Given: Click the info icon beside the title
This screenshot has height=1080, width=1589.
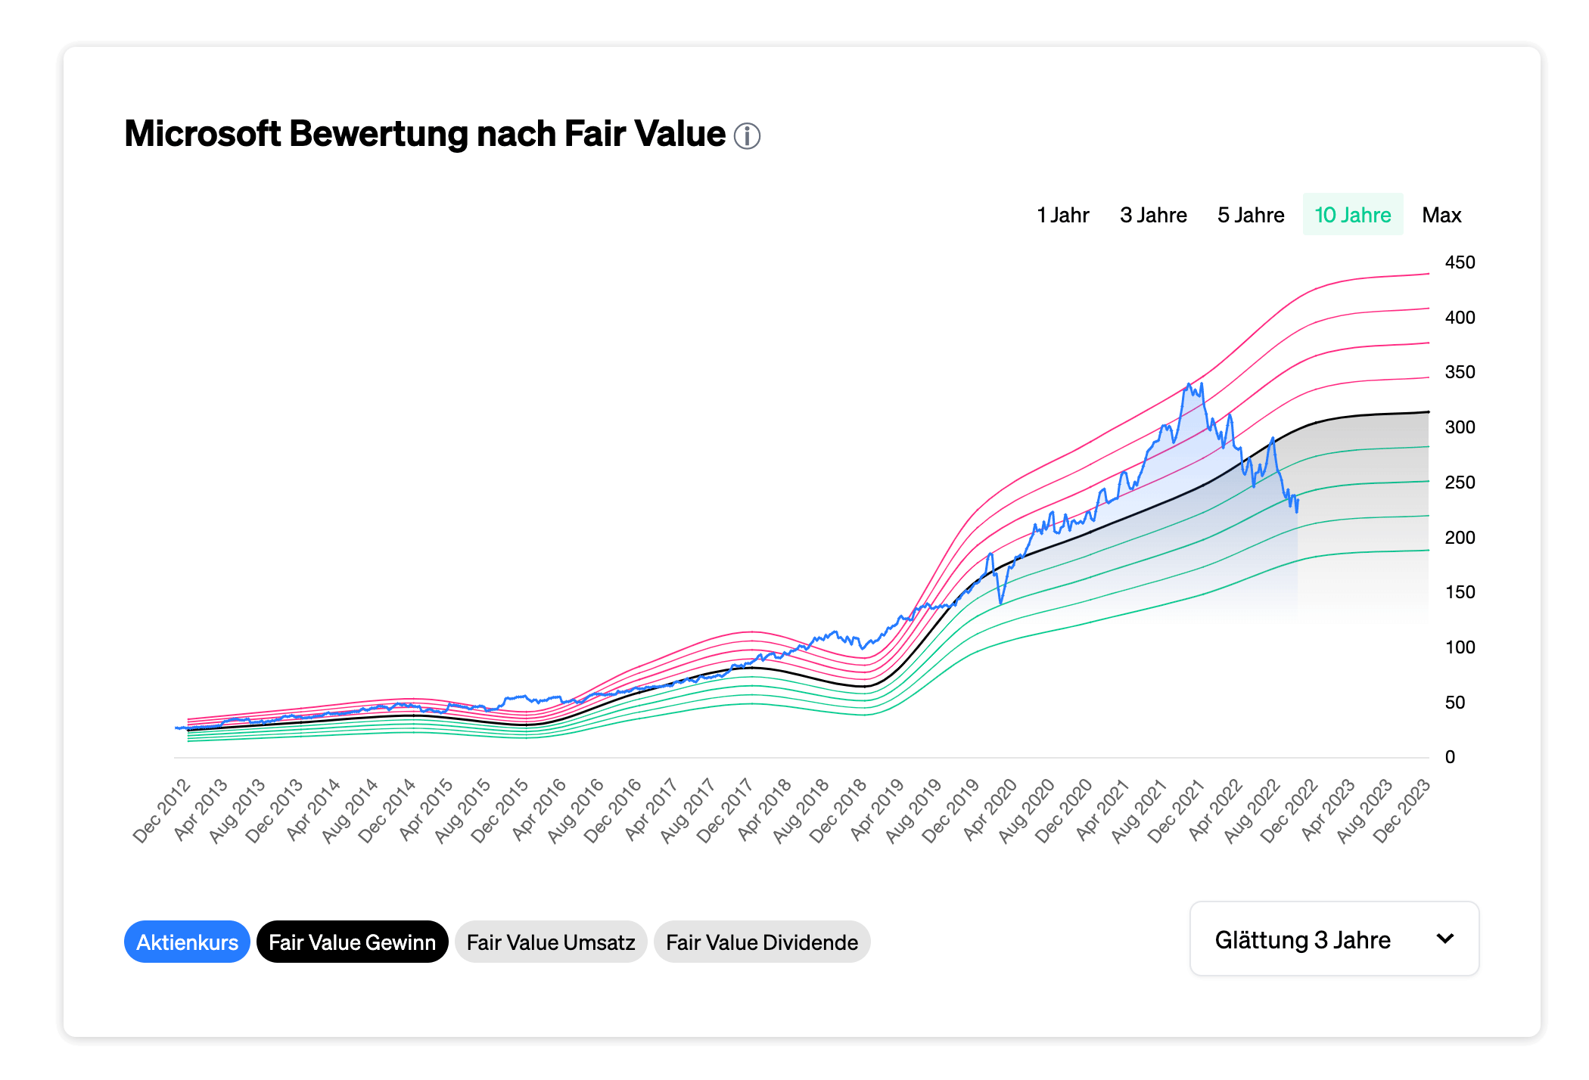Looking at the screenshot, I should (747, 136).
